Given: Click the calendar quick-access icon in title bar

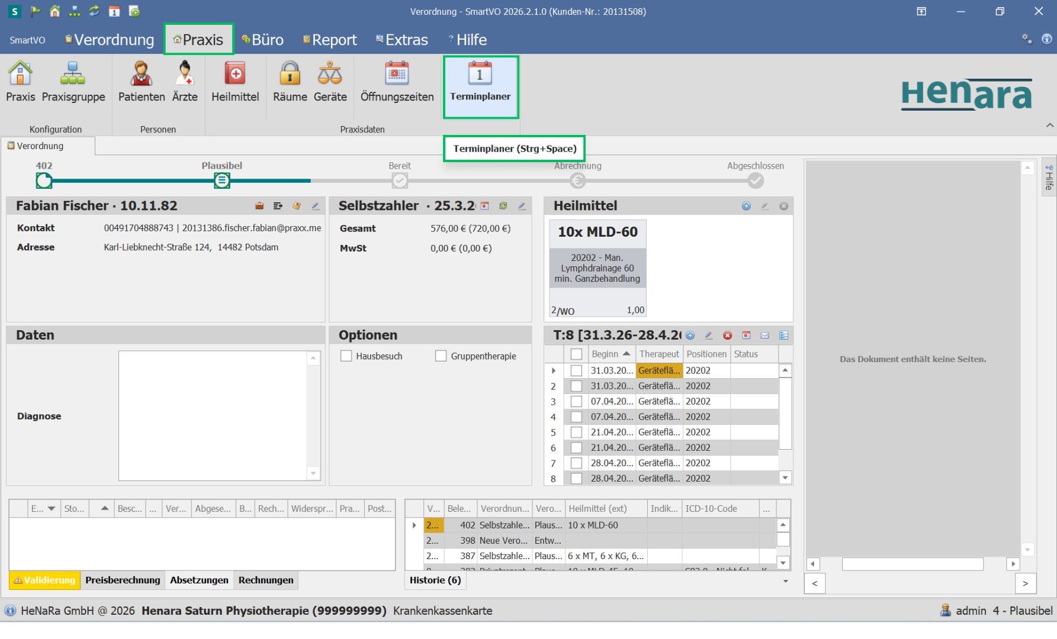Looking at the screenshot, I should pyautogui.click(x=114, y=11).
